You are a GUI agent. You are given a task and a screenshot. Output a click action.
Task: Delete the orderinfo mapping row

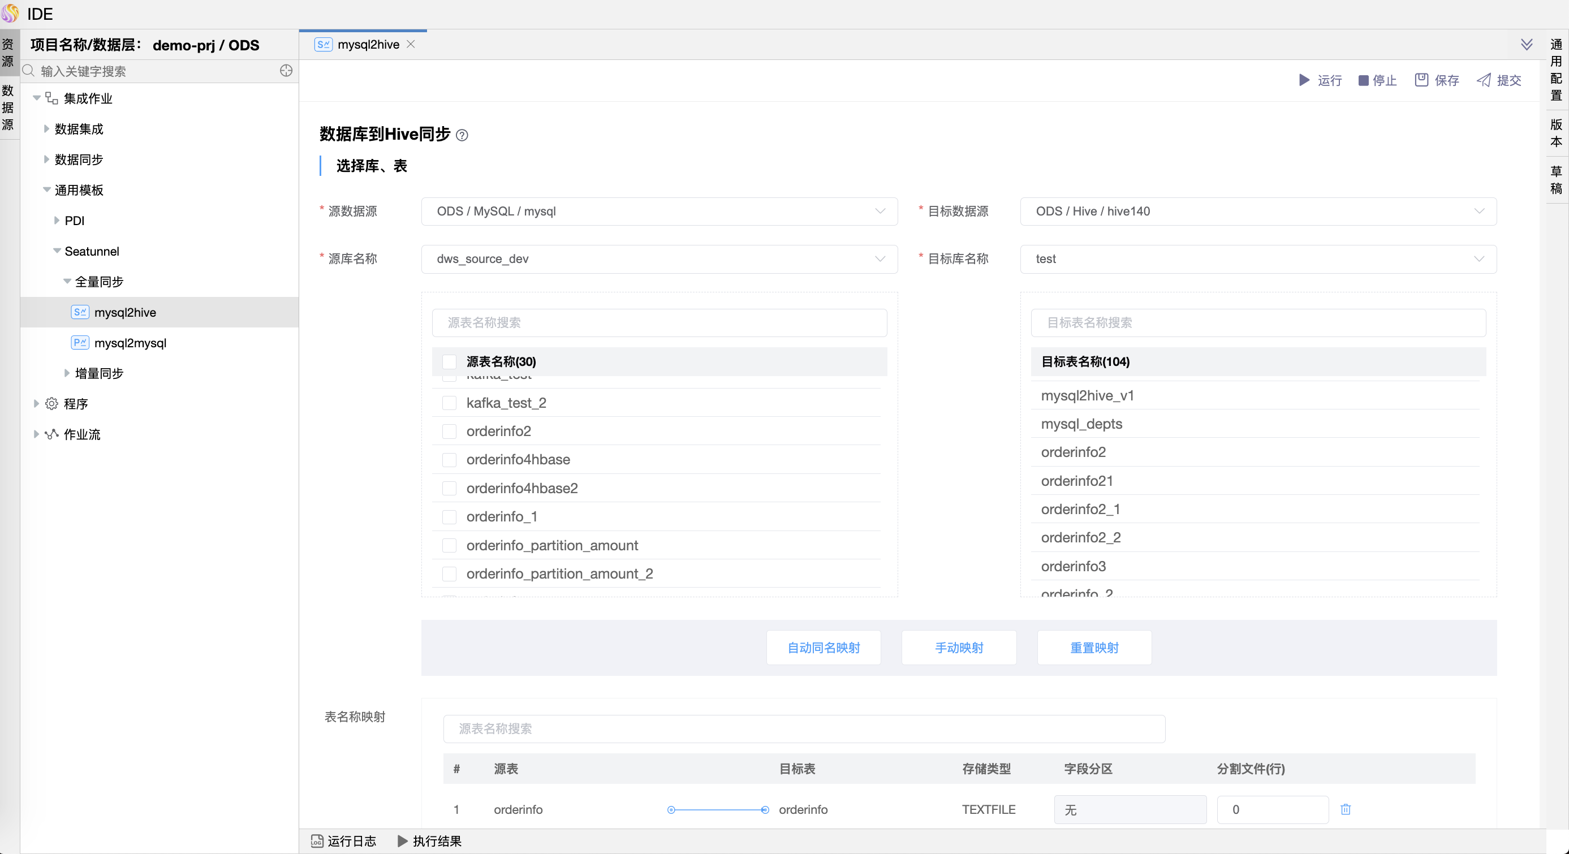coord(1346,809)
